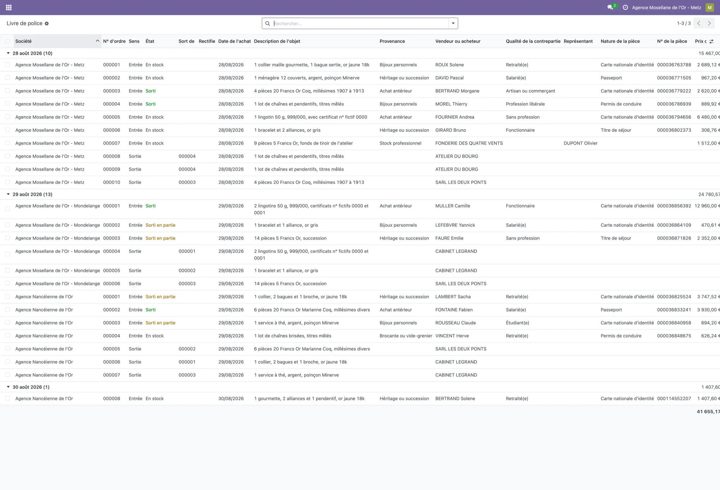
Task: Select checkbox for ROUX Solene row
Action: click(8, 65)
